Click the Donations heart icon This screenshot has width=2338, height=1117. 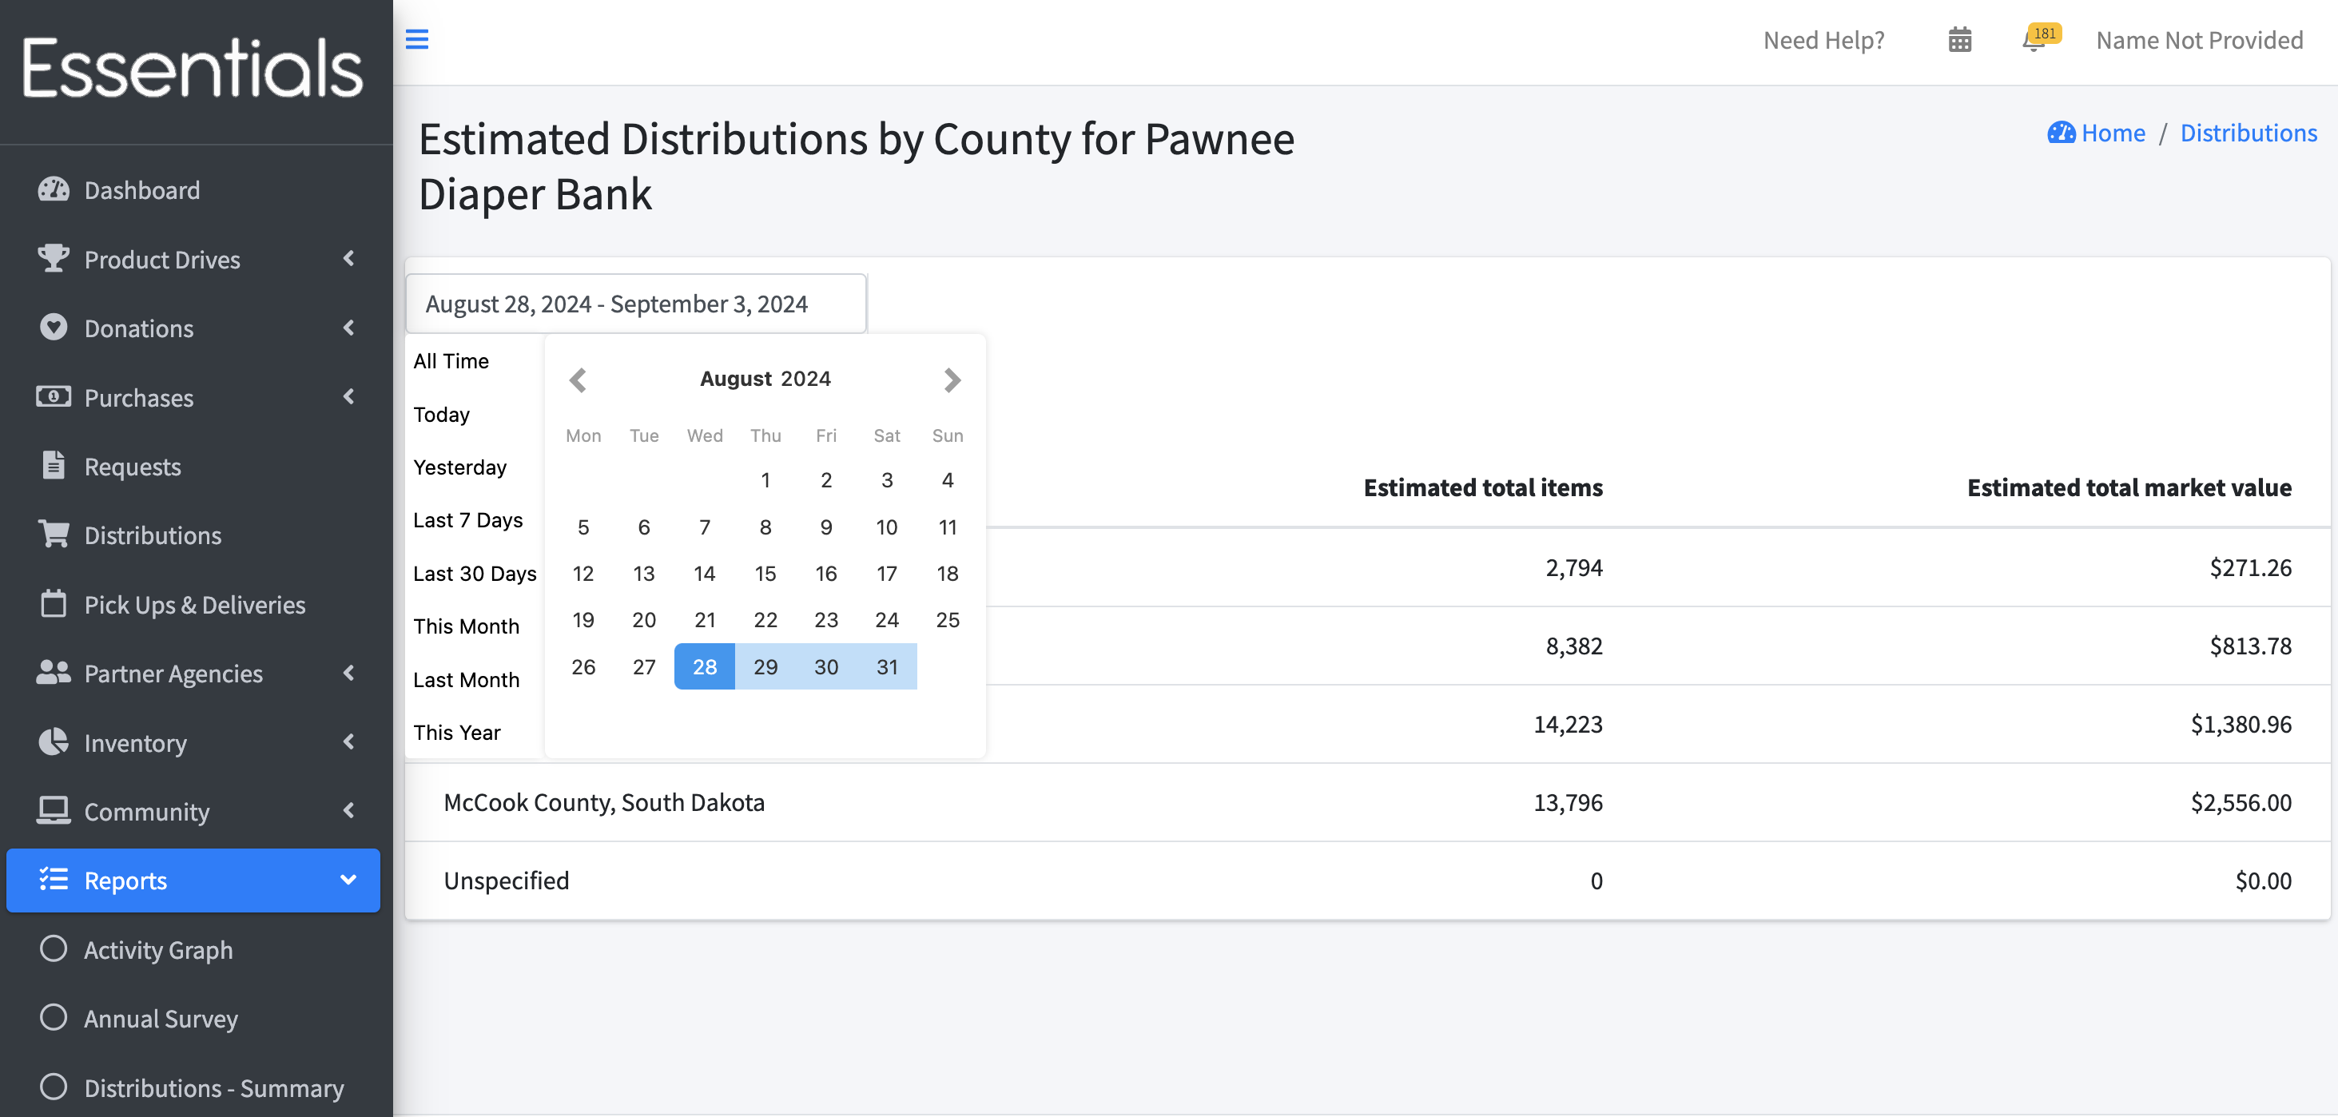pyautogui.click(x=54, y=328)
